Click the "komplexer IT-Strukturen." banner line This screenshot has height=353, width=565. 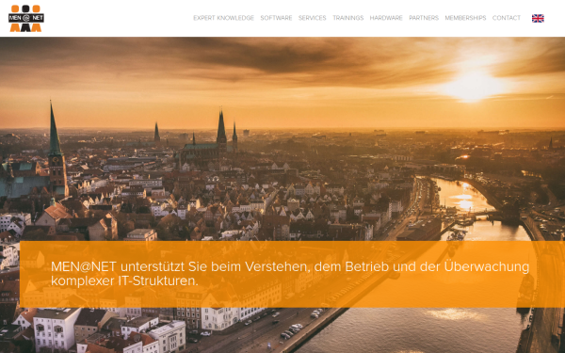pos(124,281)
